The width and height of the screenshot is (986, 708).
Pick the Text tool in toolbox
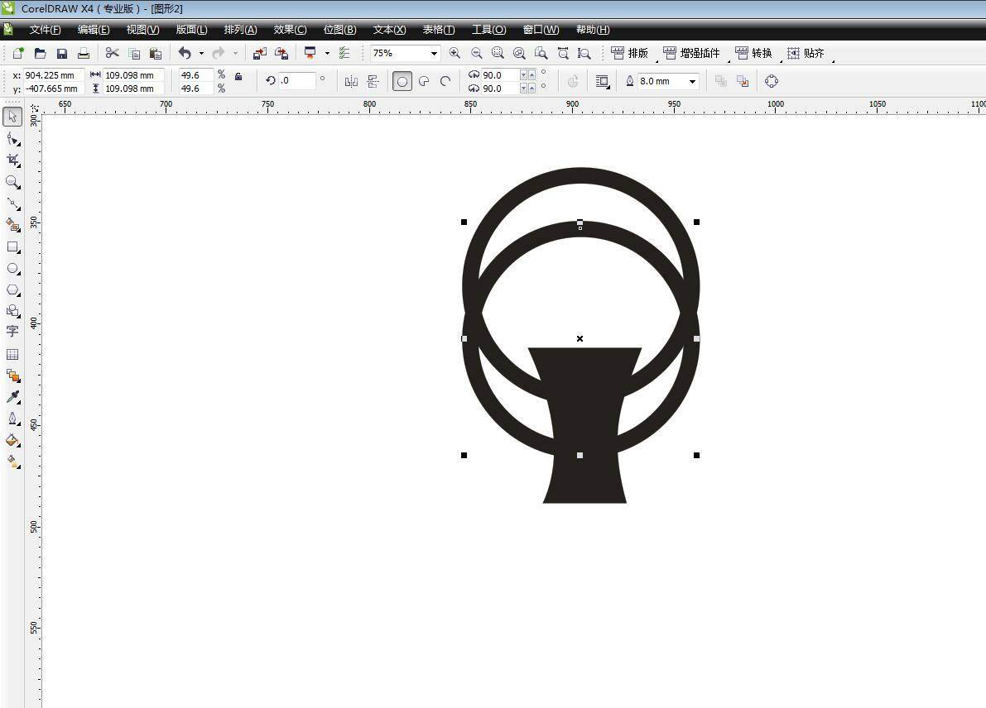coord(12,332)
